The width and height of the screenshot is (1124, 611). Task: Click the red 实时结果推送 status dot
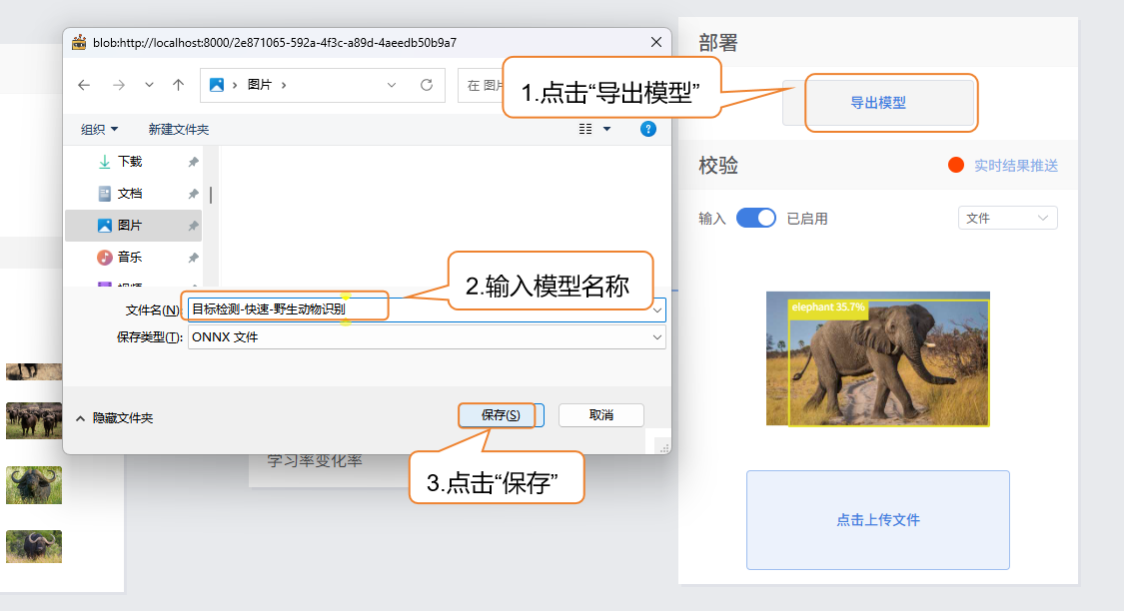[956, 166]
